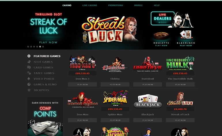Open the Daredevil game thumbnail

click(x=148, y=64)
